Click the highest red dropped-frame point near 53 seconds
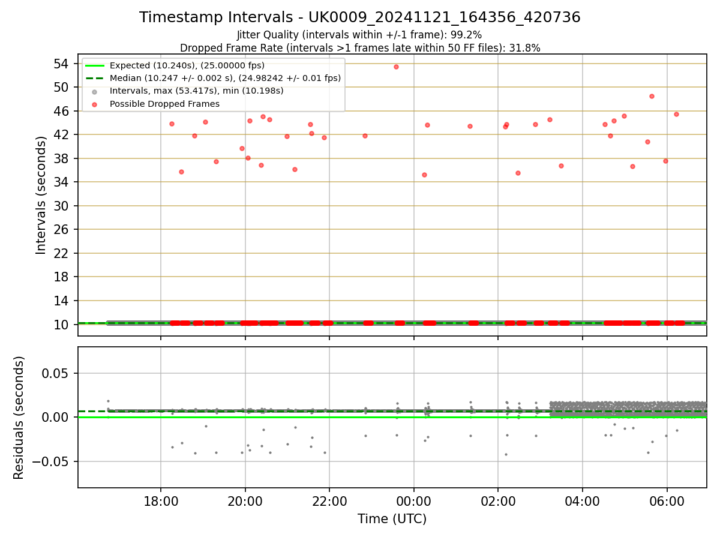This screenshot has height=540, width=720. [x=396, y=67]
